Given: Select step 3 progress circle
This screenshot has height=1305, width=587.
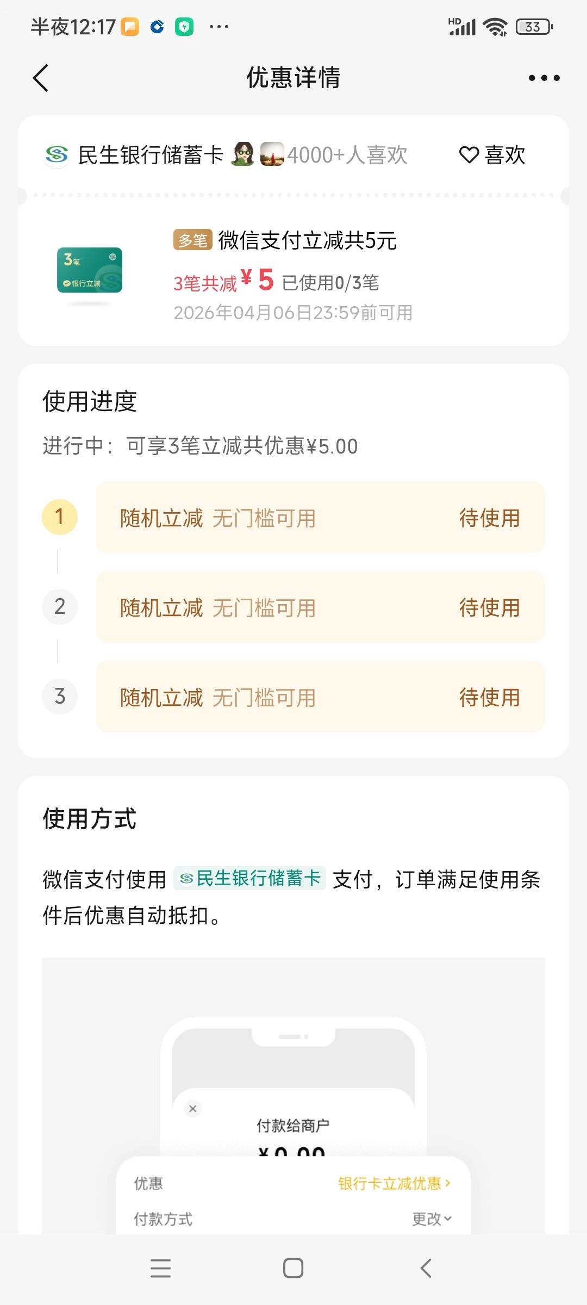Looking at the screenshot, I should [x=60, y=696].
